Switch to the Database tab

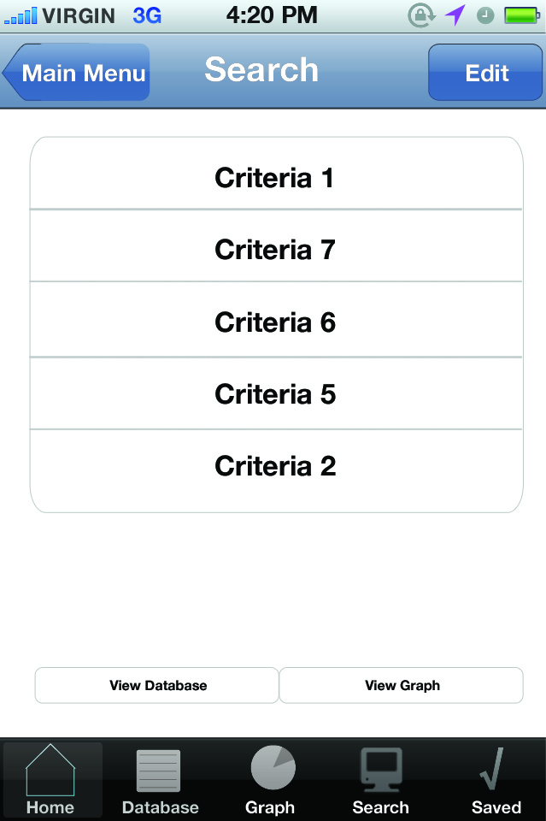point(160,778)
